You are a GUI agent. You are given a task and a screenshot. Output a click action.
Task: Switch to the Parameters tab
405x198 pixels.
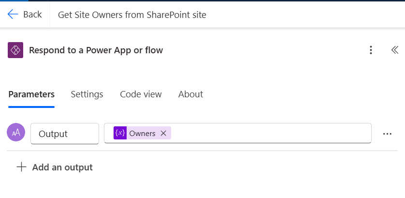tap(31, 94)
